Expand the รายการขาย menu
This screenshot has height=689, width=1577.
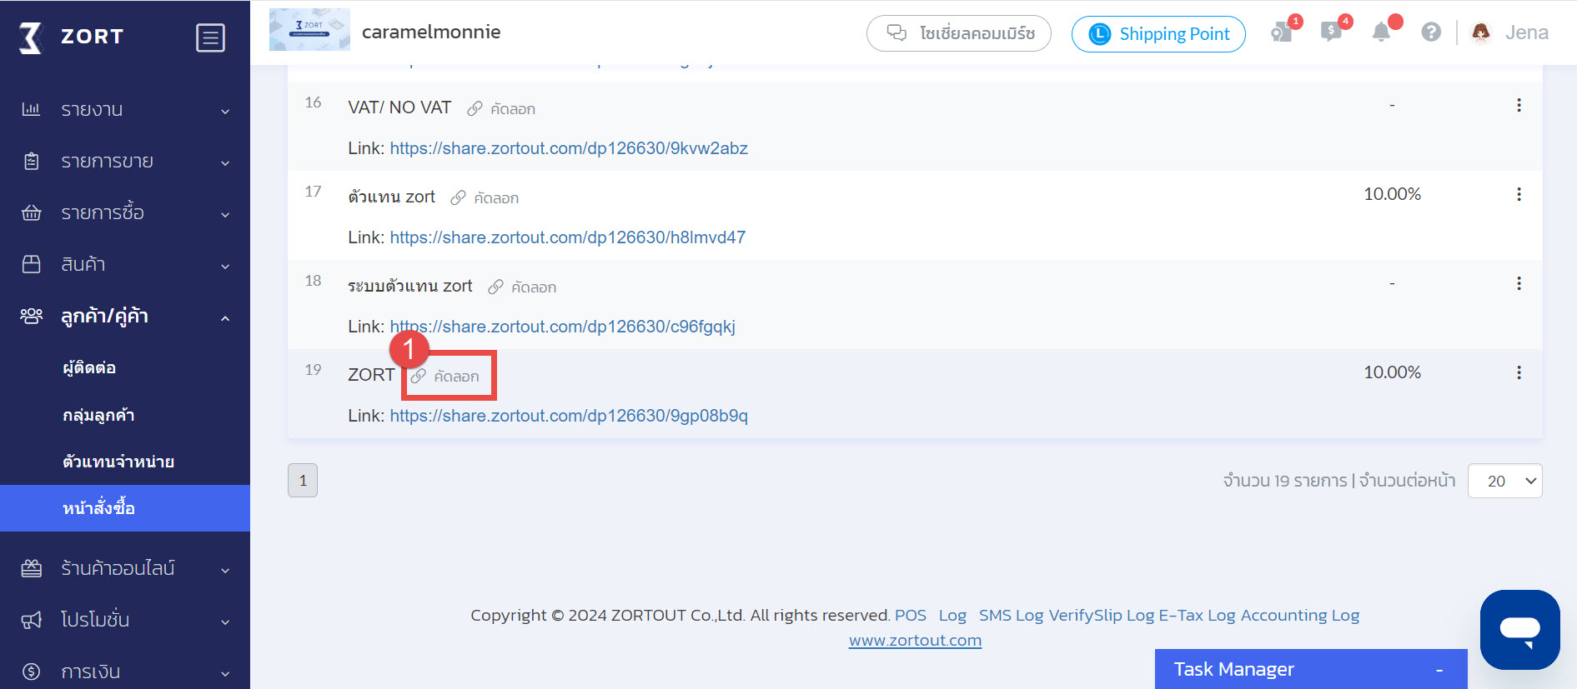tap(125, 161)
